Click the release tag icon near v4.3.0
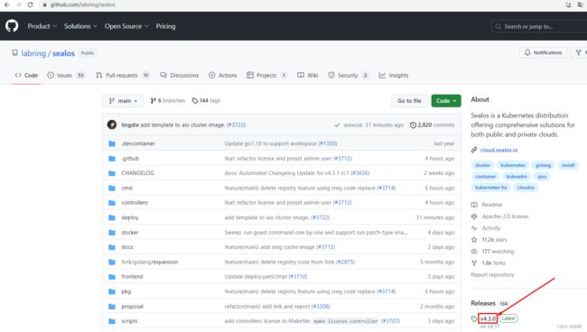587x332 pixels. (x=474, y=318)
